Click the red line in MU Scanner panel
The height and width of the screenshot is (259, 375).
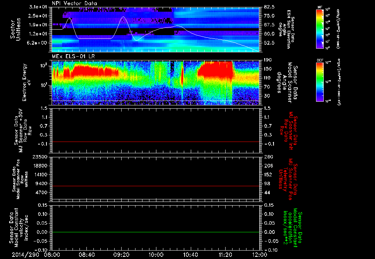point(155,142)
